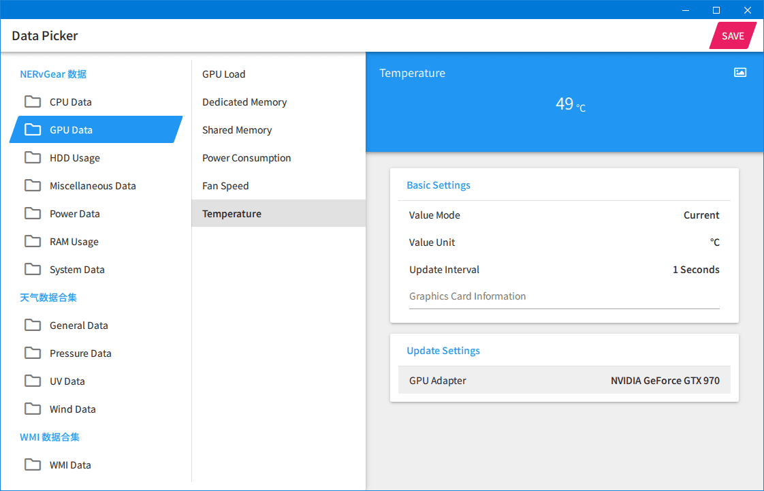This screenshot has height=491, width=764.
Task: Change the Update Interval setting
Action: pyautogui.click(x=564, y=270)
